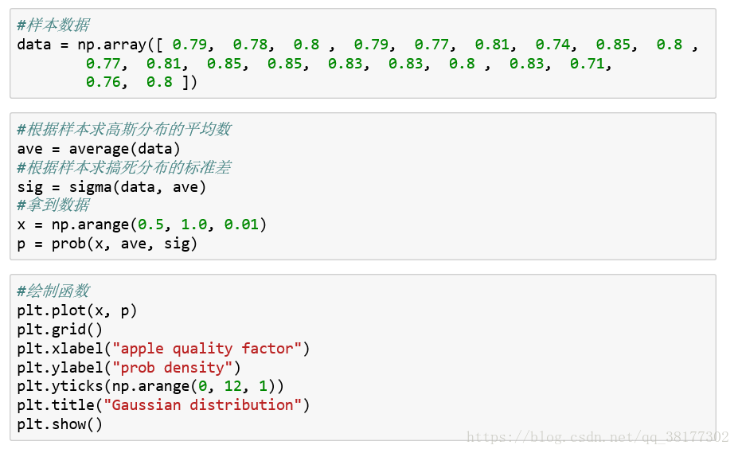Click the "plt.grid()" line
Viewport: 738px width, 453px height.
click(x=60, y=329)
